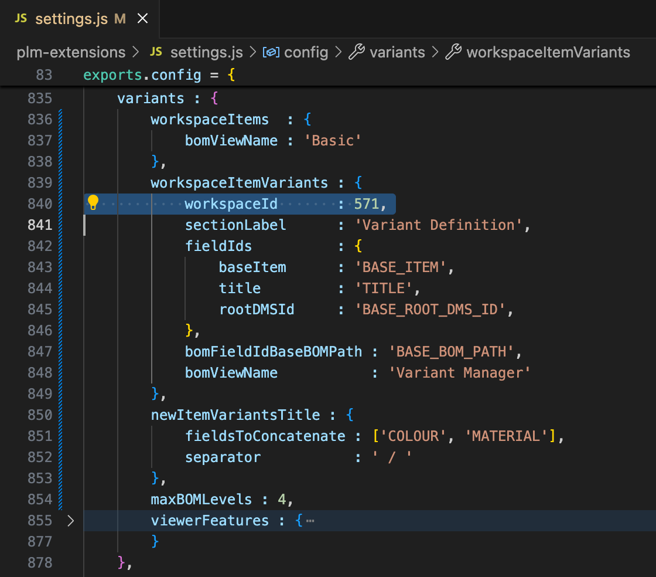Click line number 850 in the gutter
Image resolution: width=656 pixels, height=577 pixels.
40,415
